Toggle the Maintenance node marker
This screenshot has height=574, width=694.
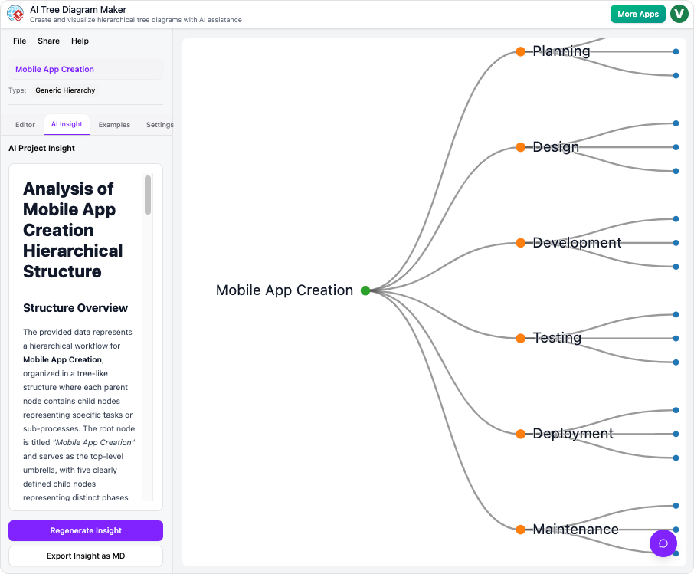click(521, 530)
